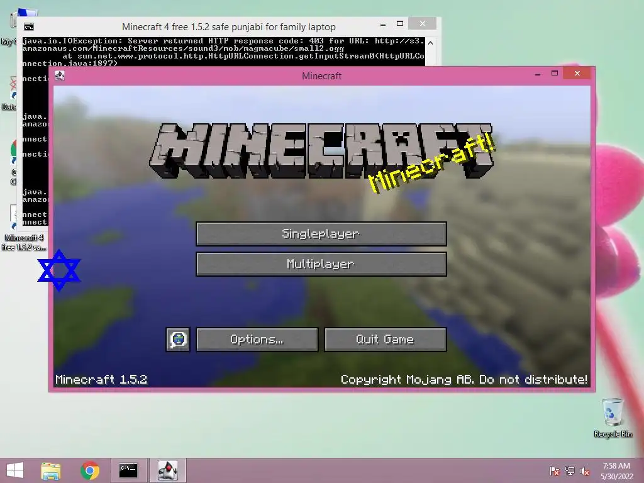Maximize the Minecraft game window
The image size is (644, 483).
tap(555, 73)
